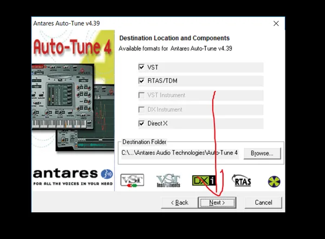The width and height of the screenshot is (325, 239).
Task: Click the VST logo icon
Action: (132, 180)
